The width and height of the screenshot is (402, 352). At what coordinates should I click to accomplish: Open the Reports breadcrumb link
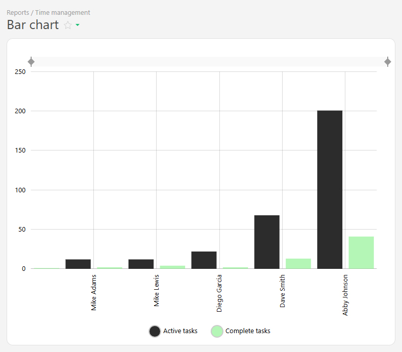tap(18, 13)
